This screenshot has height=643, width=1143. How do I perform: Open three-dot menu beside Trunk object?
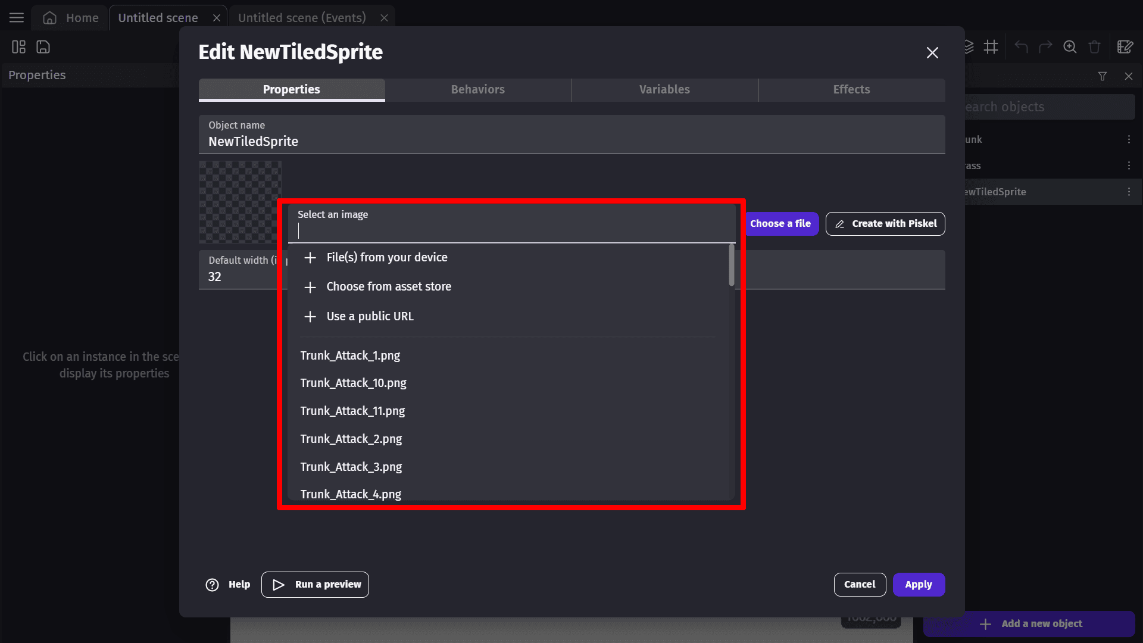tap(1129, 139)
